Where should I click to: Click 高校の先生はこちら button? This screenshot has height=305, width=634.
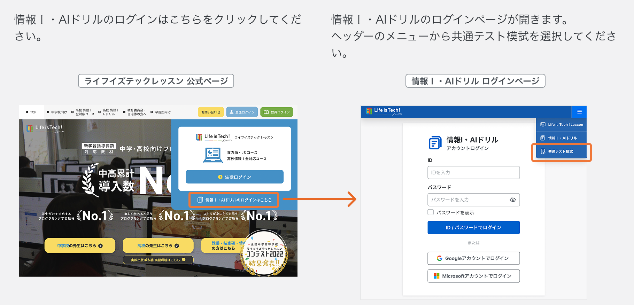pyautogui.click(x=158, y=245)
